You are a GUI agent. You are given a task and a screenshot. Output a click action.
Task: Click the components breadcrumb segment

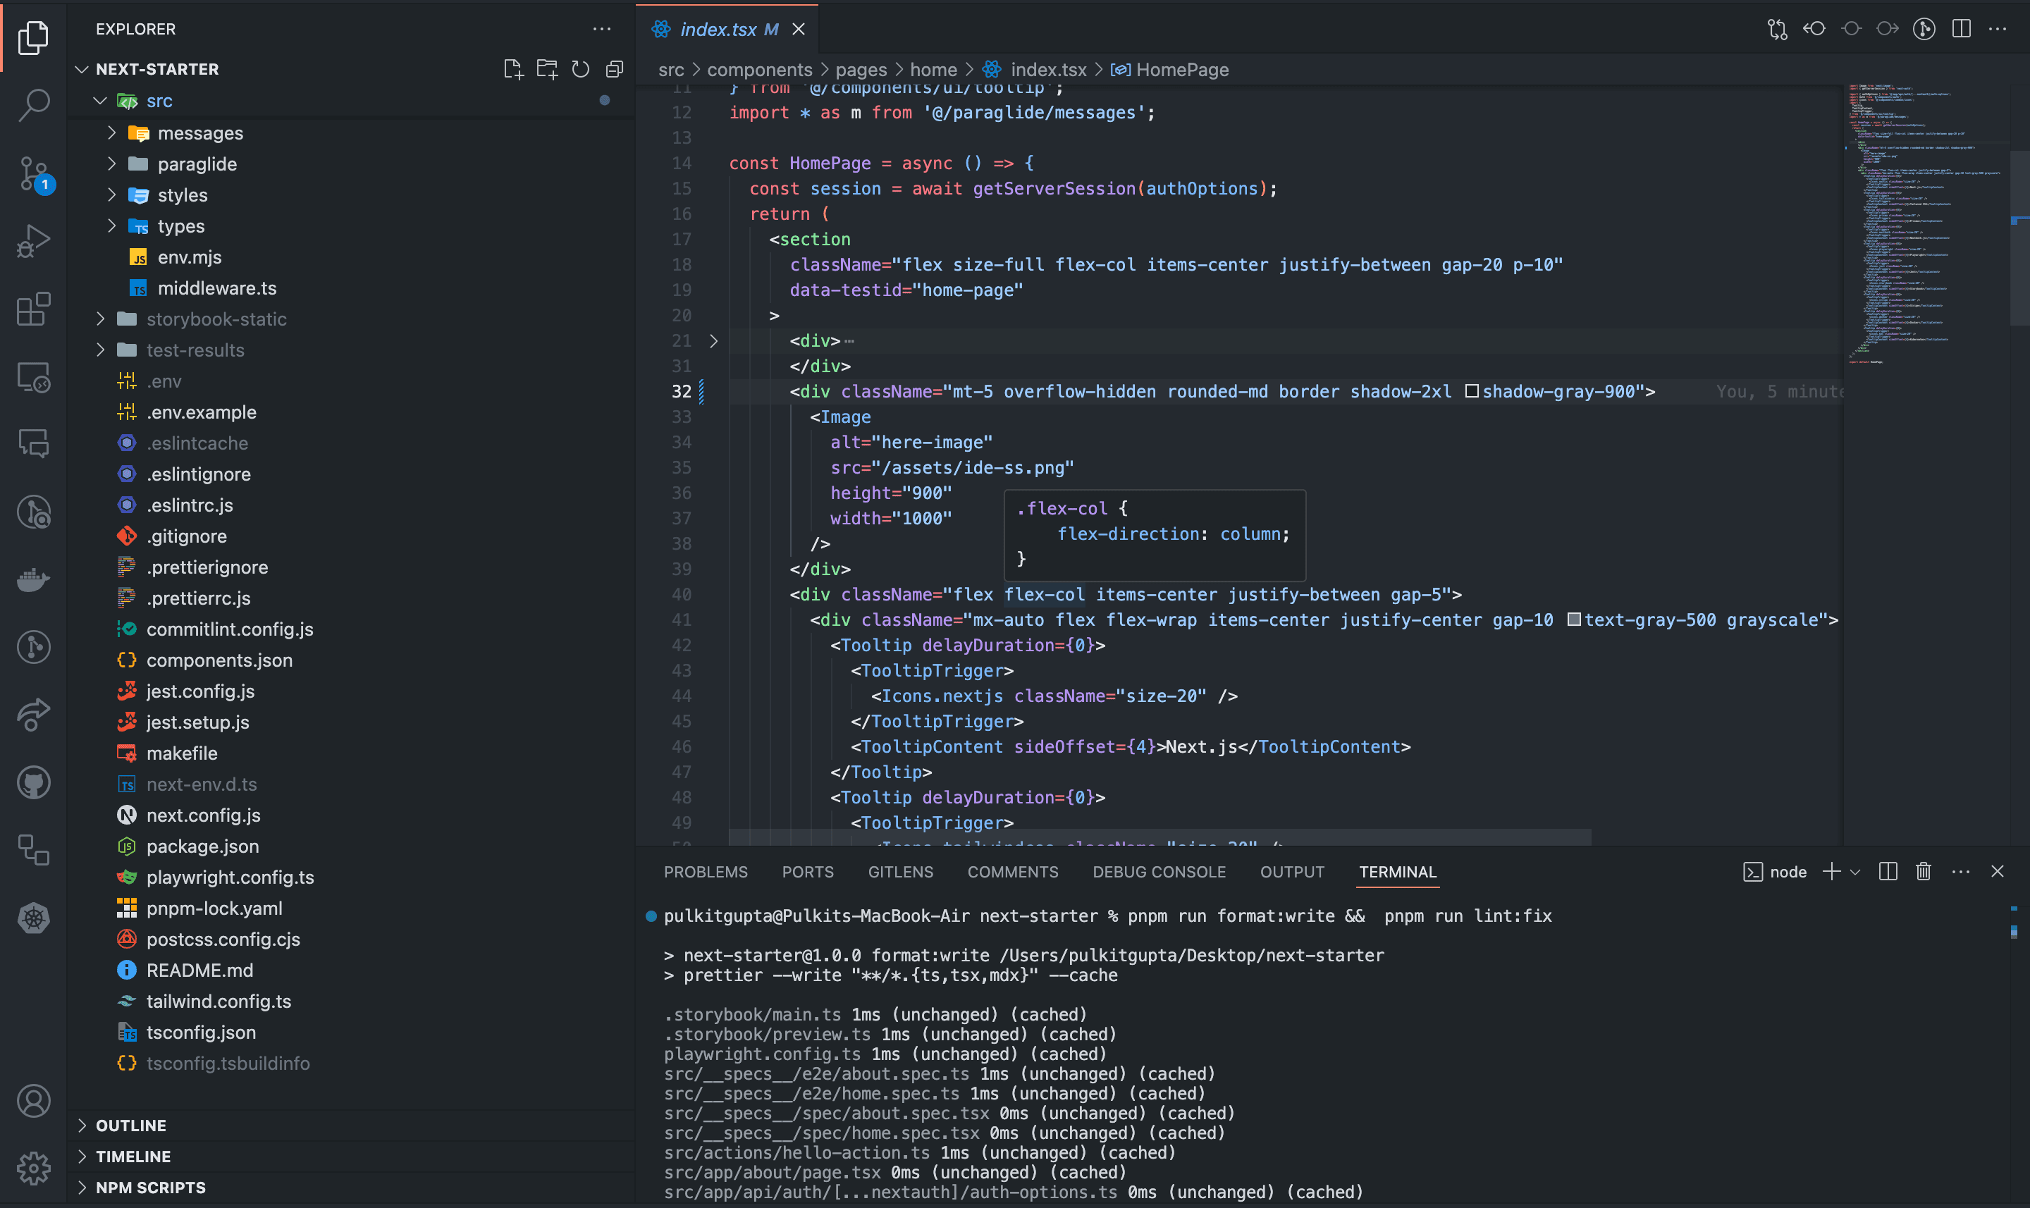[759, 70]
